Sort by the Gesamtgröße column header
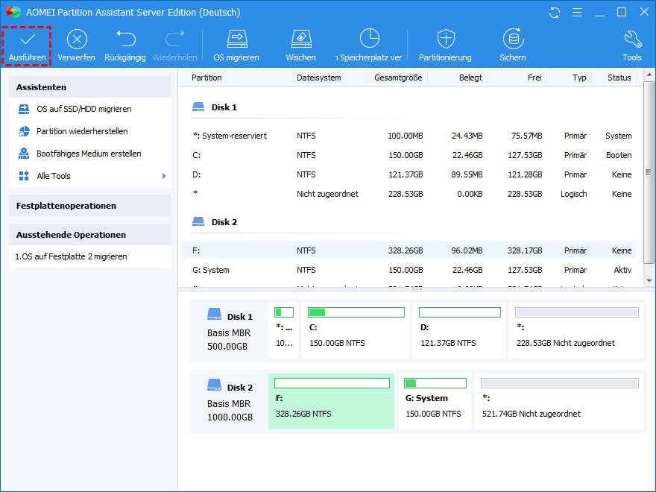The image size is (656, 492). click(x=398, y=78)
